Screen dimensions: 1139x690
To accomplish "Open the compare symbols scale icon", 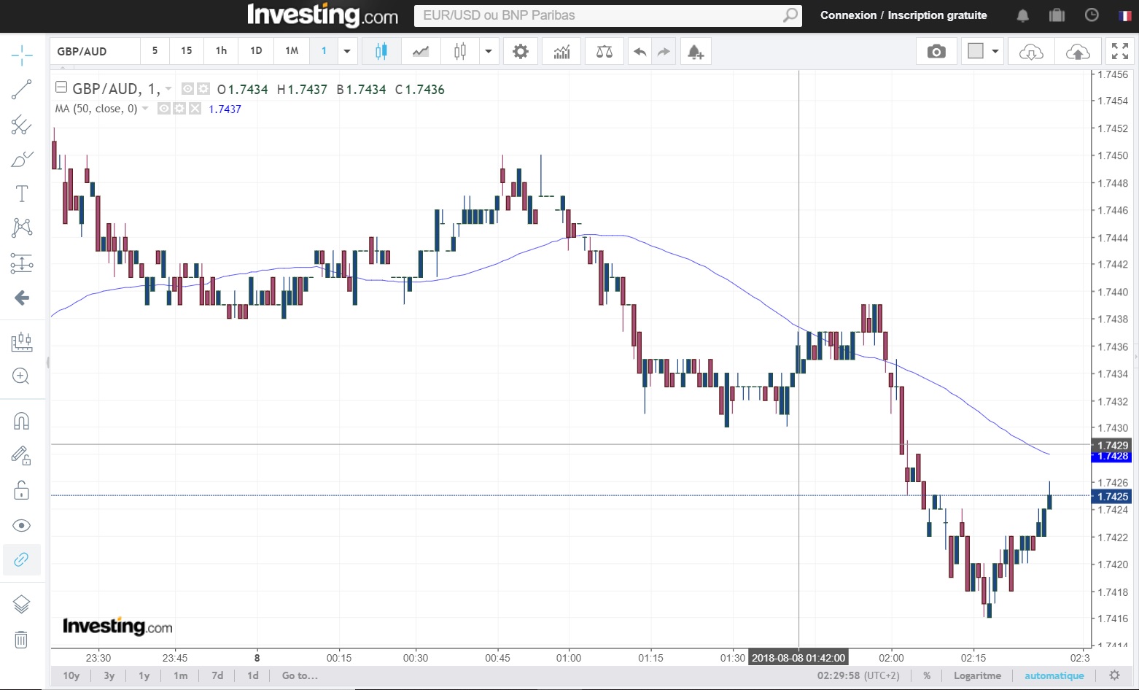I will (x=604, y=51).
